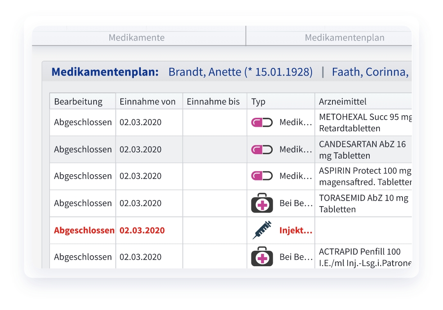Click the Einnahme von column header
This screenshot has width=443, height=310.
[x=147, y=101]
